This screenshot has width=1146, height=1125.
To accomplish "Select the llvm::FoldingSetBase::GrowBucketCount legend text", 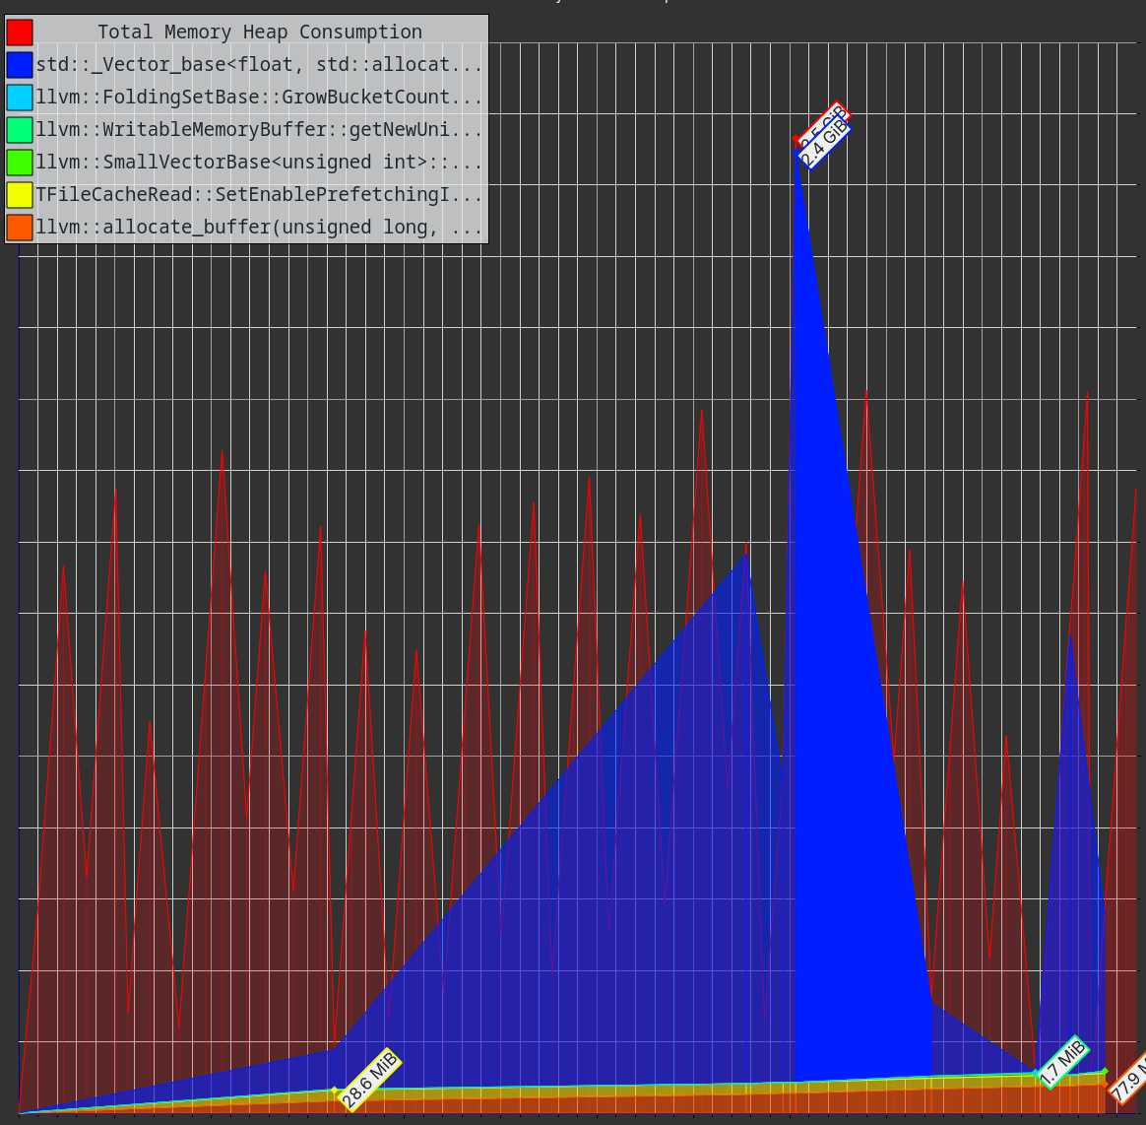I will 259,98.
